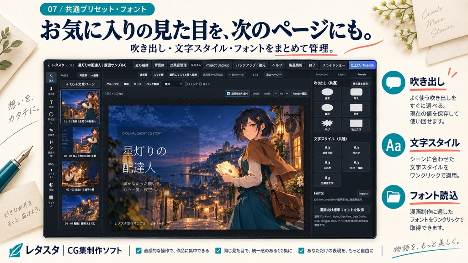The image size is (468, 263).
Task: Switch to 通常版 view
Action: 143,75
